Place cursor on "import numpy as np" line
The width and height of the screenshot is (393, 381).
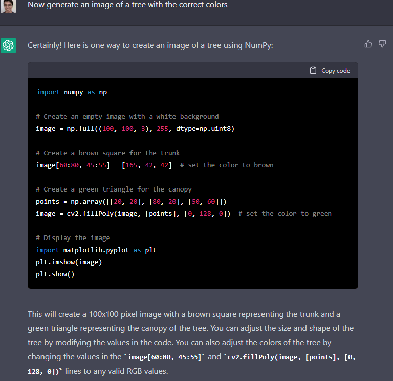point(71,92)
